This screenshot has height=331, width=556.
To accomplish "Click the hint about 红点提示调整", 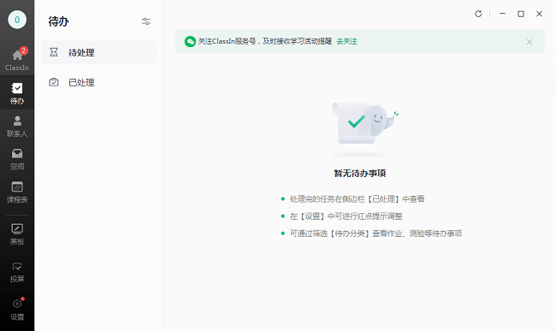I will coord(346,216).
